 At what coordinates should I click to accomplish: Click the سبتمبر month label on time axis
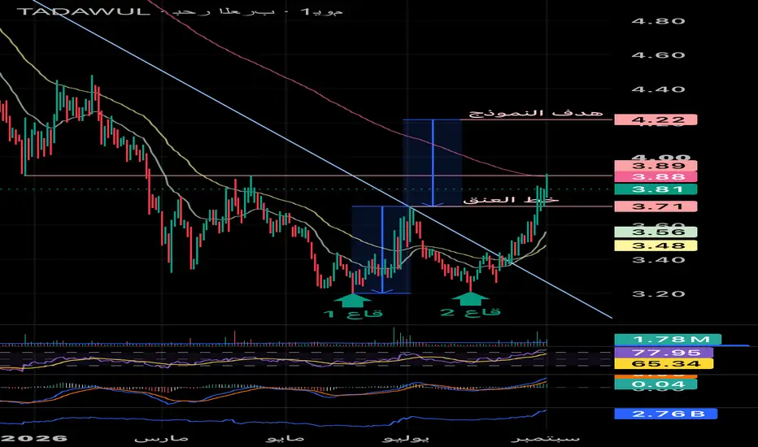pyautogui.click(x=545, y=438)
